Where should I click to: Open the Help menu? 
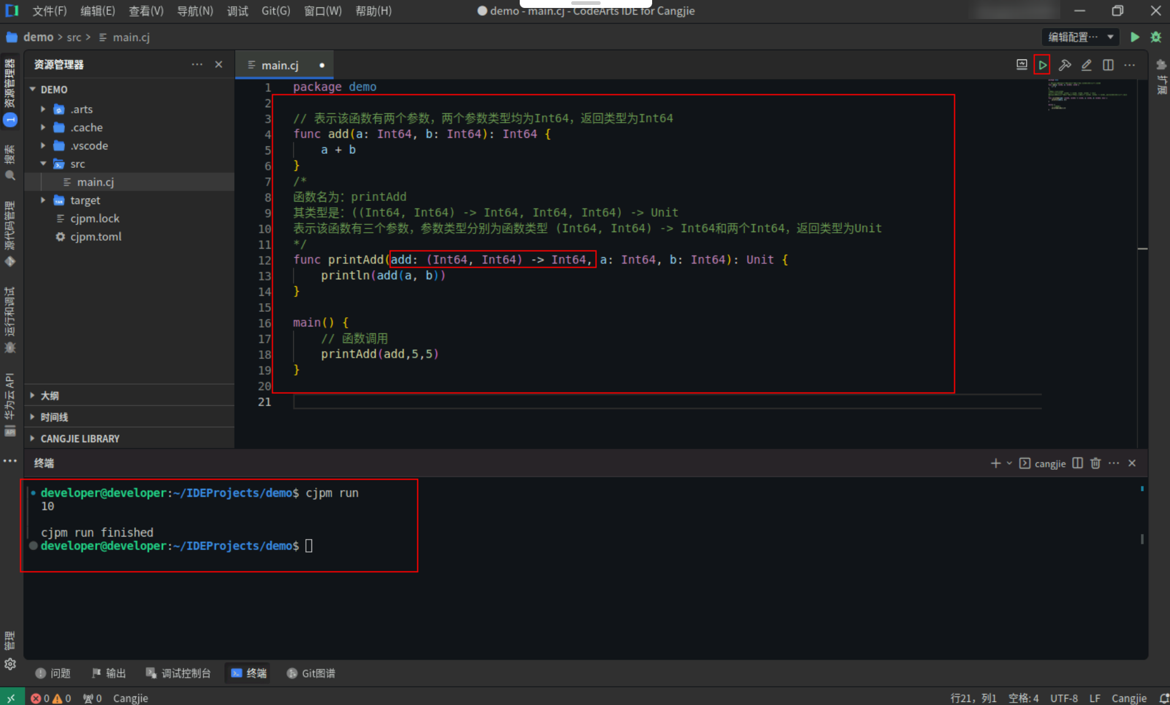coord(373,11)
